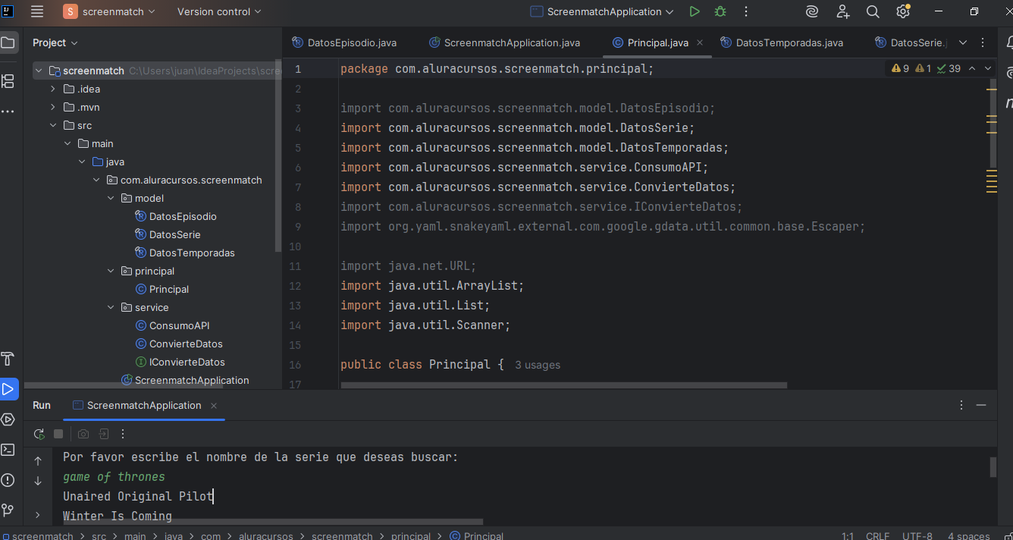Open the Version control dropdown
The width and height of the screenshot is (1013, 540).
(x=219, y=11)
